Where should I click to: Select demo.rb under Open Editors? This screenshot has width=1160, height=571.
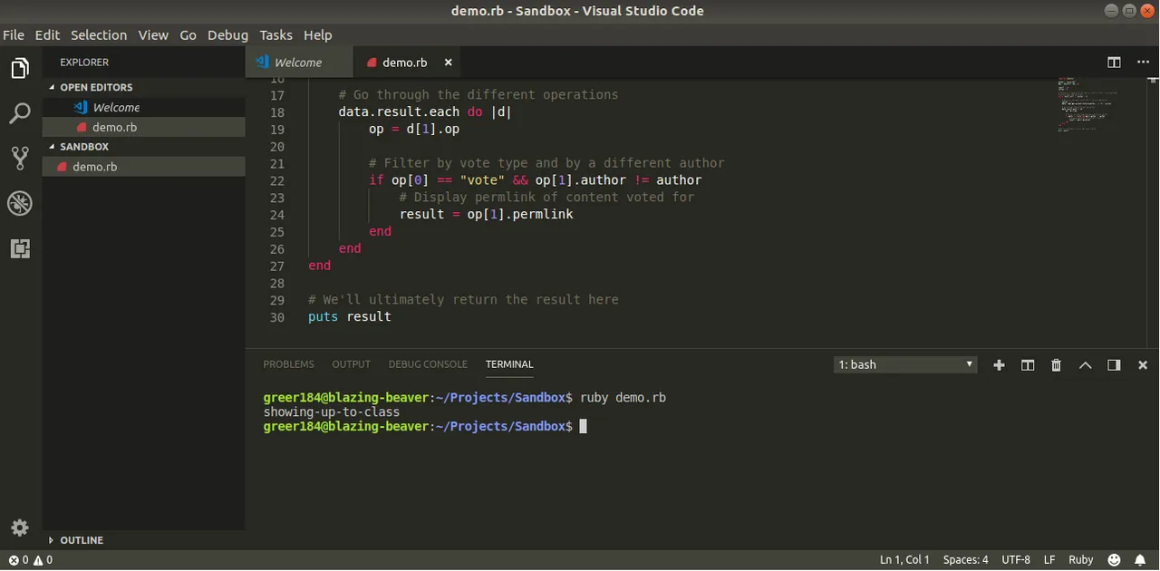click(x=143, y=127)
